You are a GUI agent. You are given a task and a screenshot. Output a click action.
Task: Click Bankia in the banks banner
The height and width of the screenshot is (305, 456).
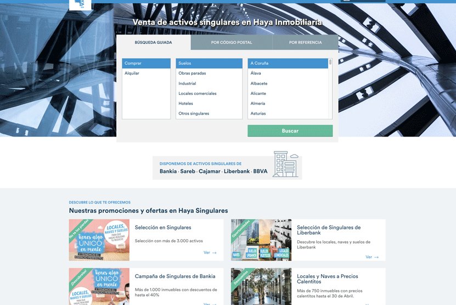tap(168, 171)
